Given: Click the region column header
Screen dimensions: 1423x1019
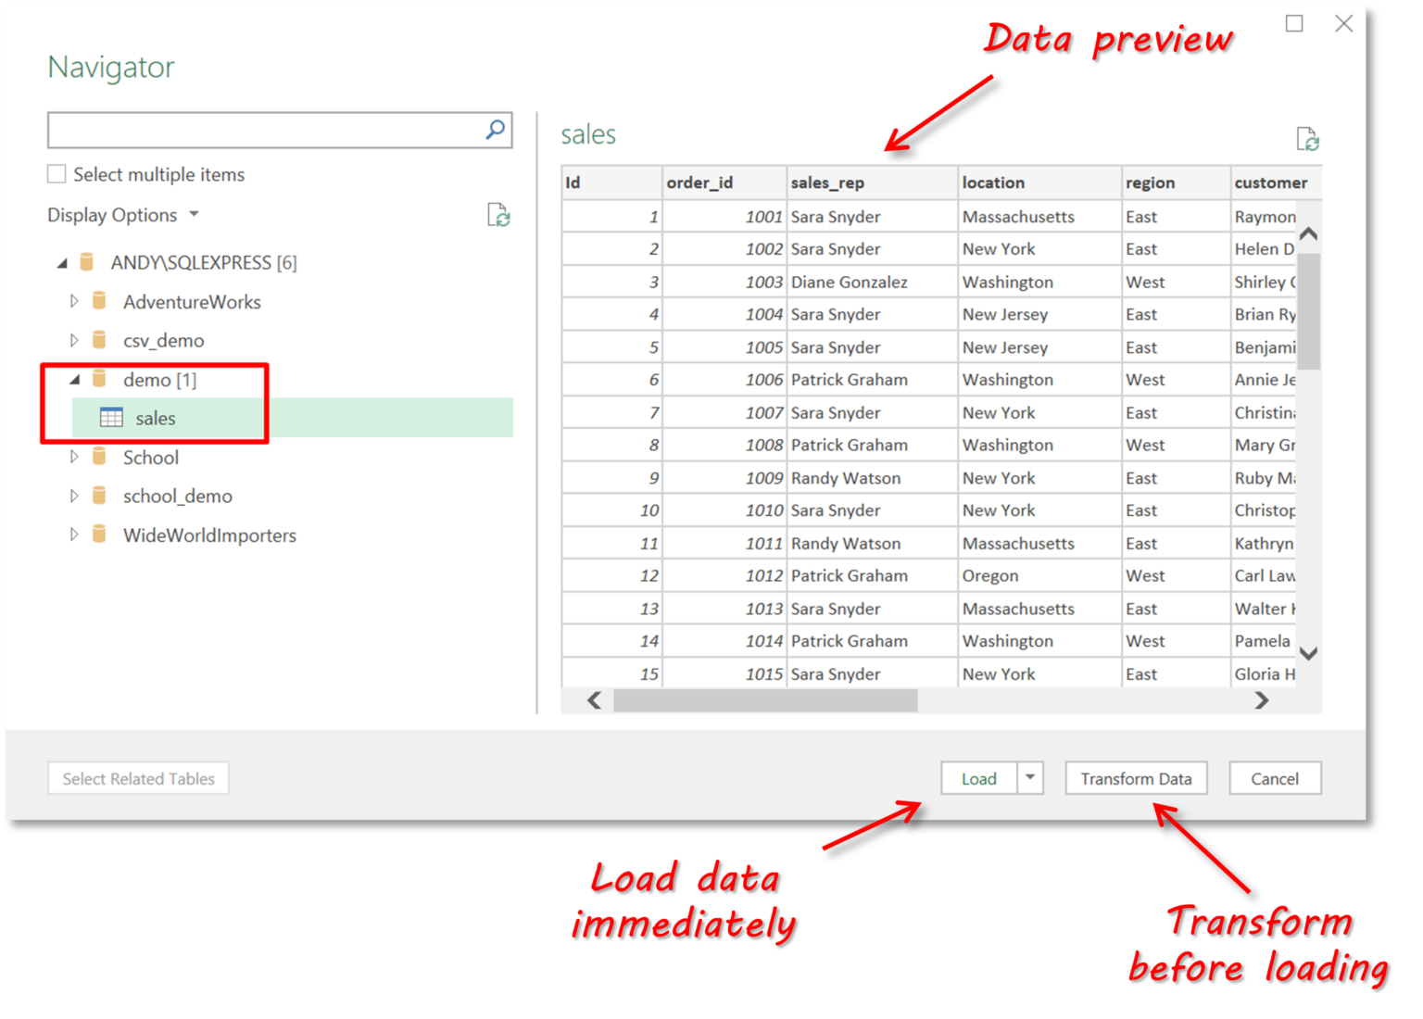Looking at the screenshot, I should (x=1151, y=182).
